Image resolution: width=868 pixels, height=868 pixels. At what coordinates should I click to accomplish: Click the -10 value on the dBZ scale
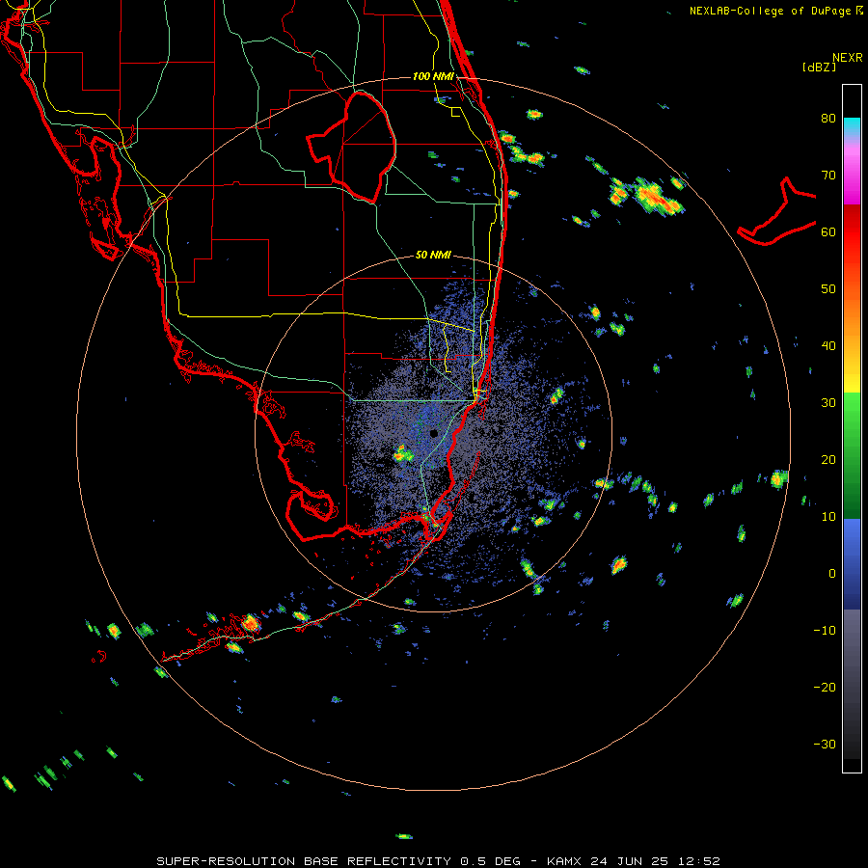[825, 631]
